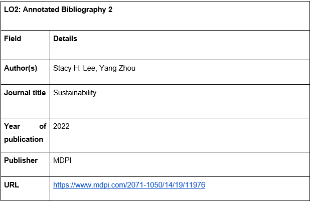
Task: Click the Year of publication label
Action: pyautogui.click(x=25, y=133)
